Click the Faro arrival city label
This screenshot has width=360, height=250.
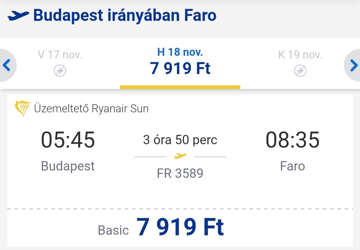pos(293,166)
